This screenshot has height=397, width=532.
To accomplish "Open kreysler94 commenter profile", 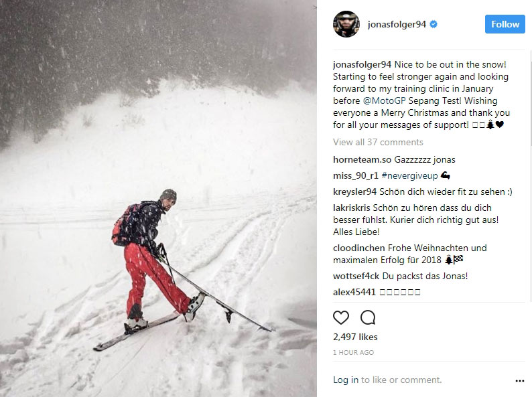I will (x=354, y=191).
